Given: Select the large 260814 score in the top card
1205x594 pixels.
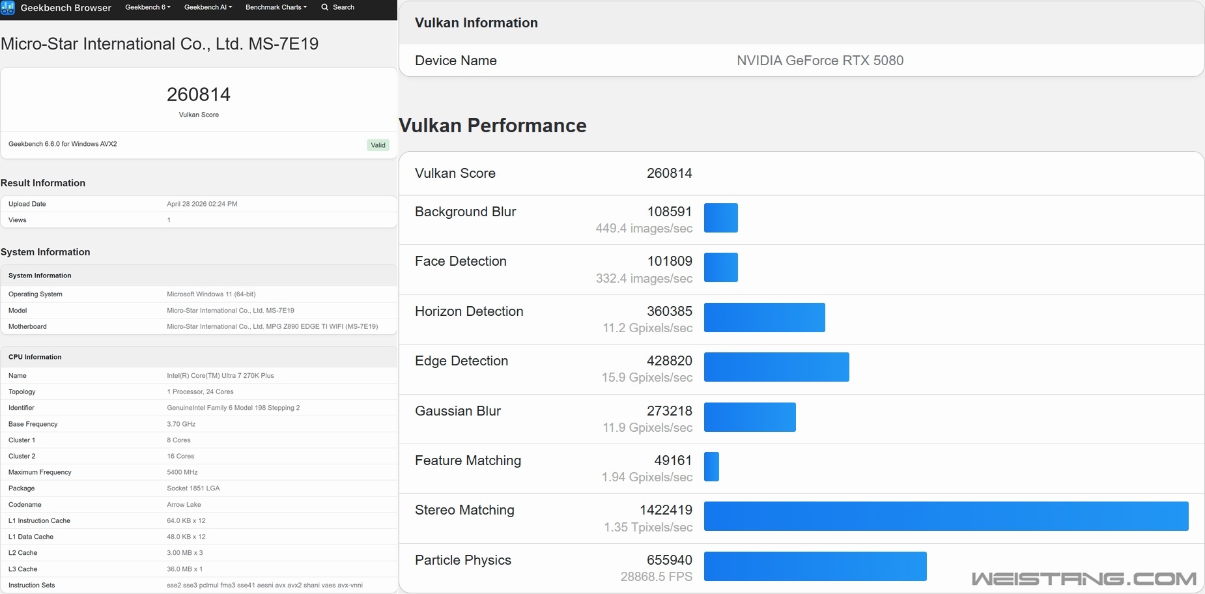Looking at the screenshot, I should [x=199, y=94].
